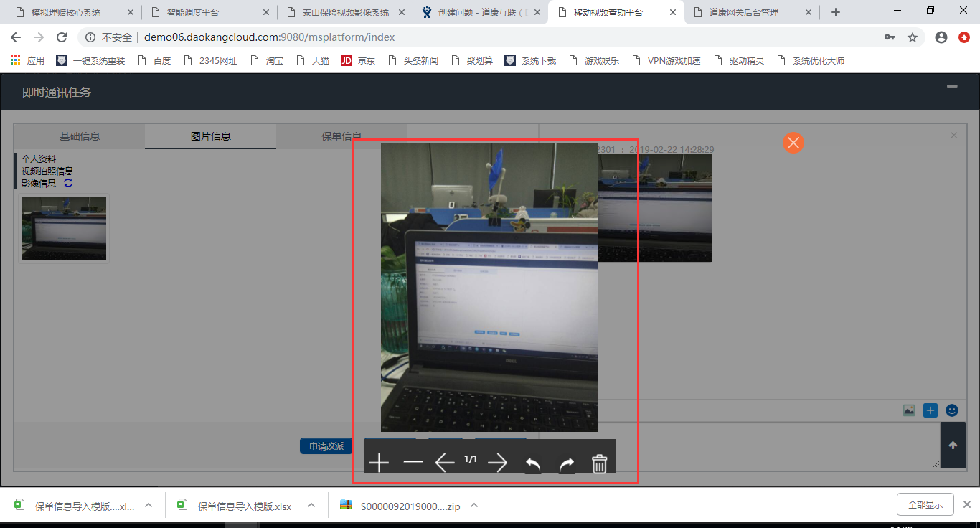Rotate image clockwise in viewer toolbar
Image resolution: width=980 pixels, height=528 pixels.
pos(567,465)
